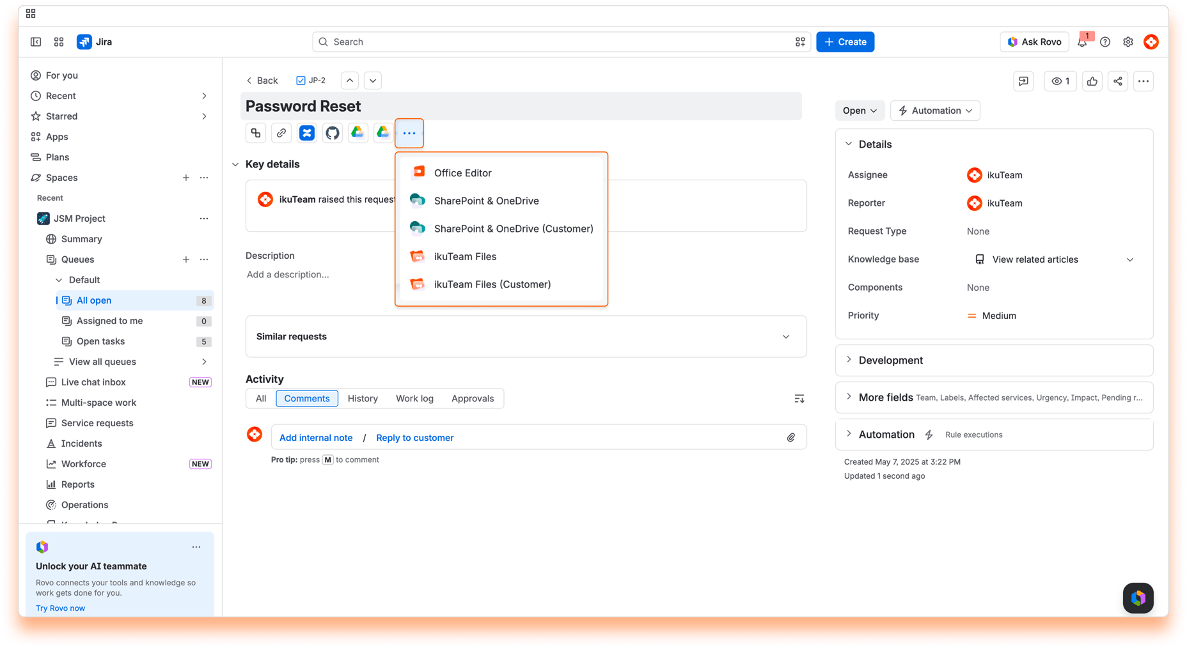Image resolution: width=1187 pixels, height=648 pixels.
Task: Open the Open status dropdown
Action: pos(860,111)
